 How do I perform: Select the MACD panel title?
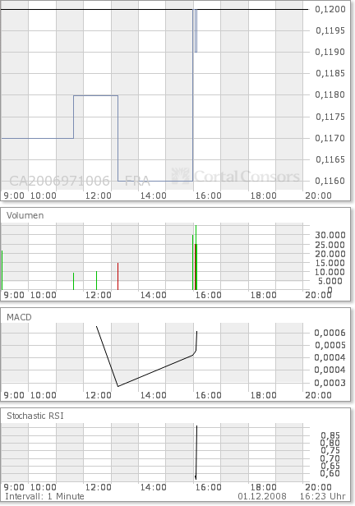(x=20, y=318)
